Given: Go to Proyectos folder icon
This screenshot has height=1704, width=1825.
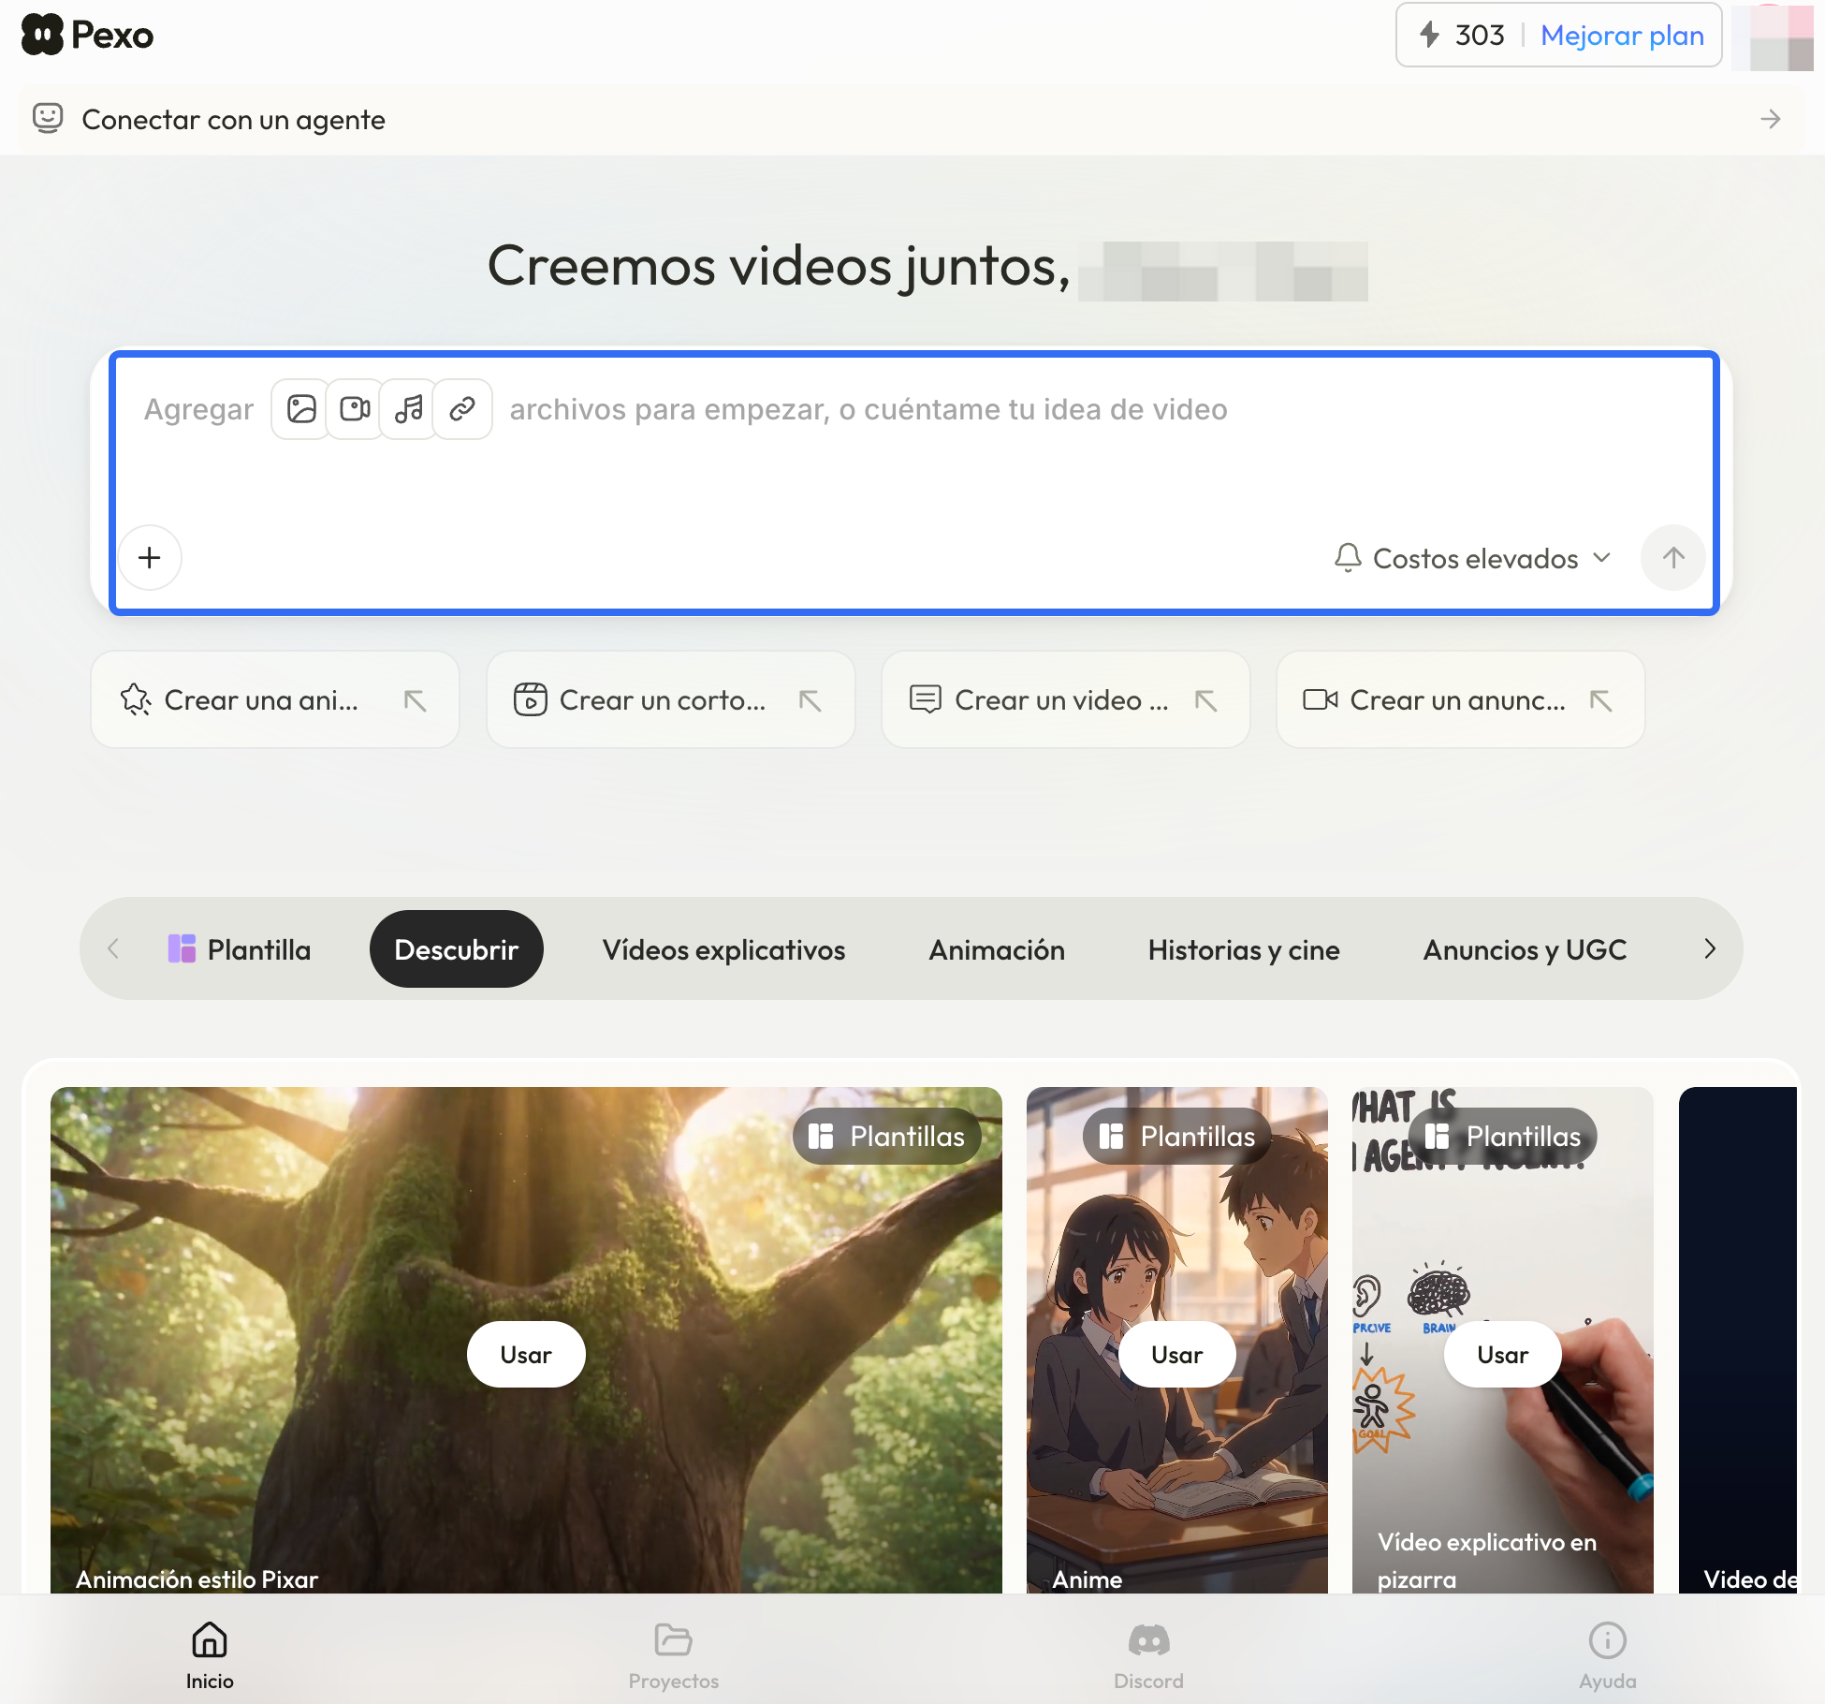Looking at the screenshot, I should (x=673, y=1640).
